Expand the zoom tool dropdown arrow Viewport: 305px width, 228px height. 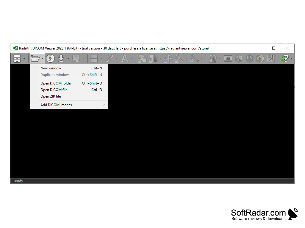click(187, 58)
